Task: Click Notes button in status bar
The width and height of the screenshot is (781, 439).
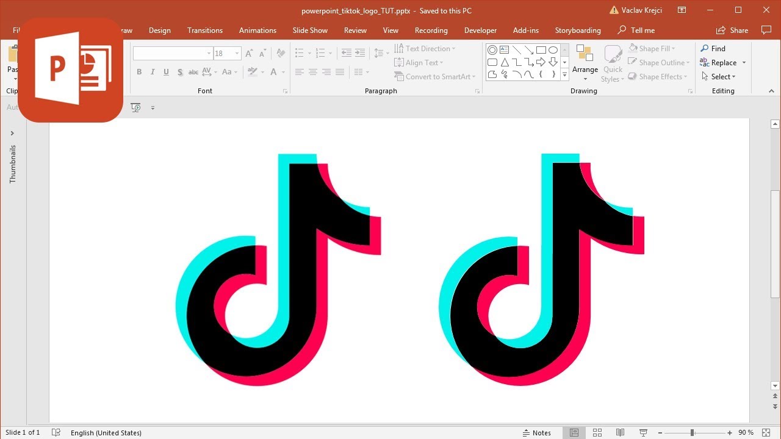Action: pos(536,432)
